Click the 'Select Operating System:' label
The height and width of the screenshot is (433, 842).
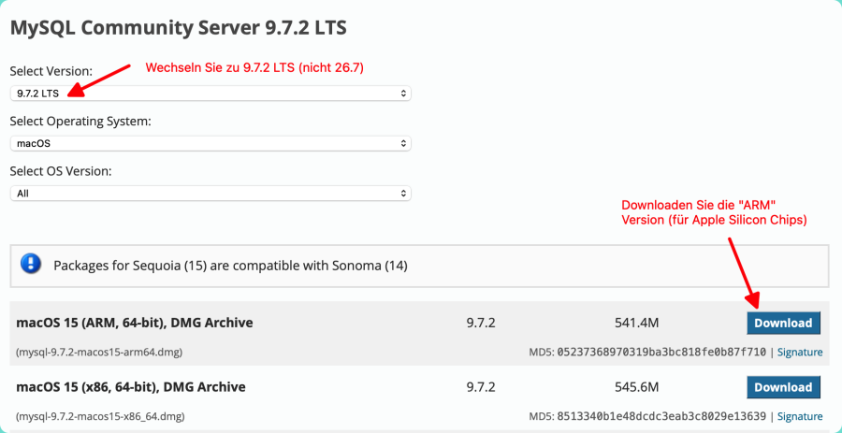click(80, 122)
